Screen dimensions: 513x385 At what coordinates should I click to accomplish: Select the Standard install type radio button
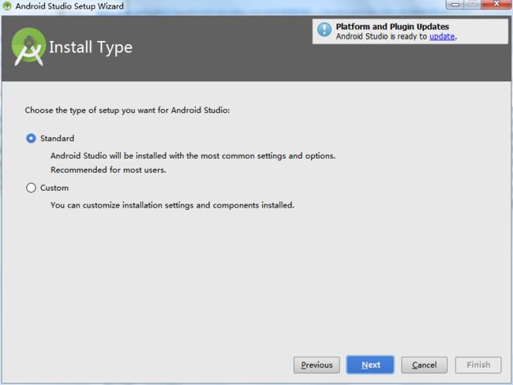31,138
